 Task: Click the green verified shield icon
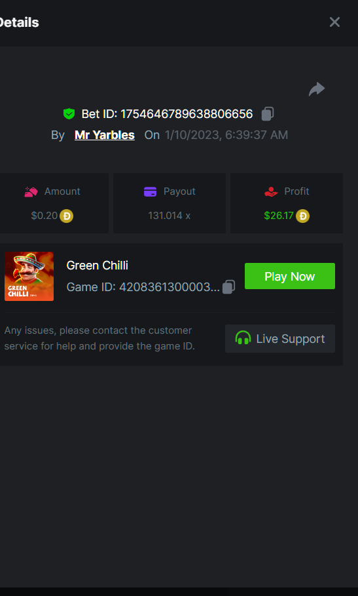tap(69, 113)
